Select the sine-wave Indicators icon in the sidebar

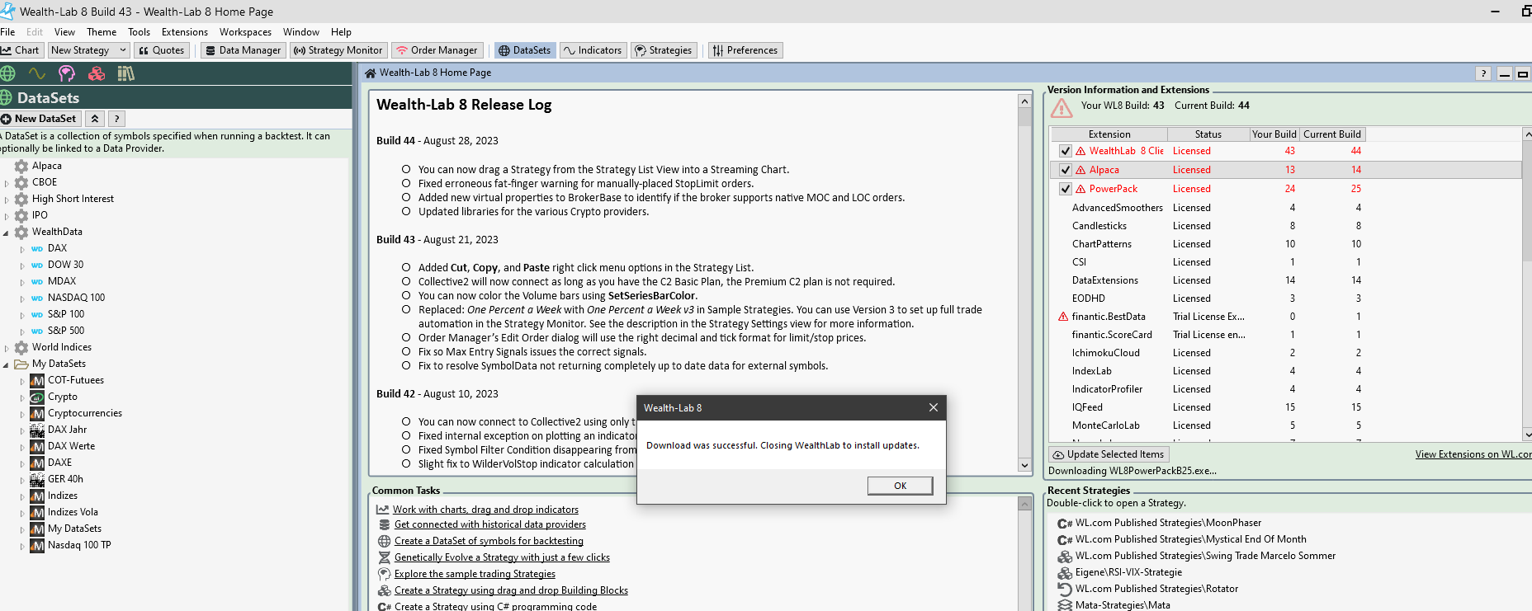click(37, 73)
